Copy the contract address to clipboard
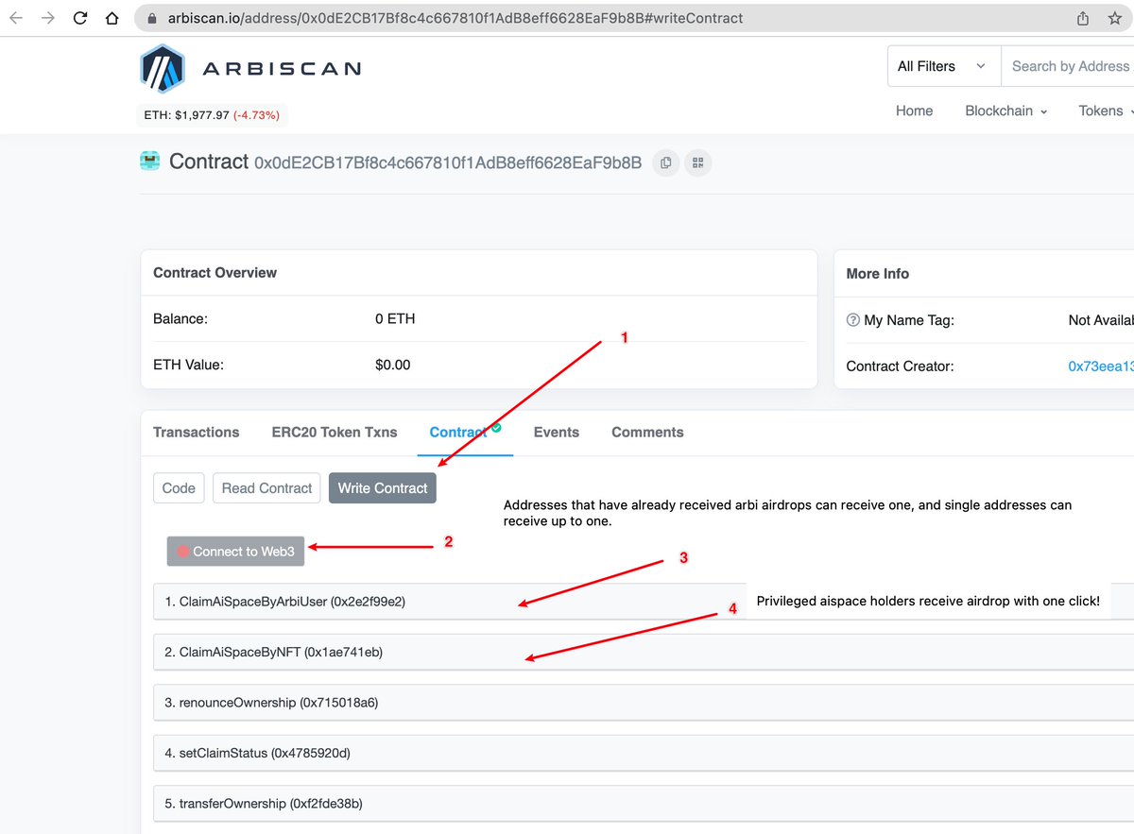This screenshot has width=1134, height=834. coord(666,162)
